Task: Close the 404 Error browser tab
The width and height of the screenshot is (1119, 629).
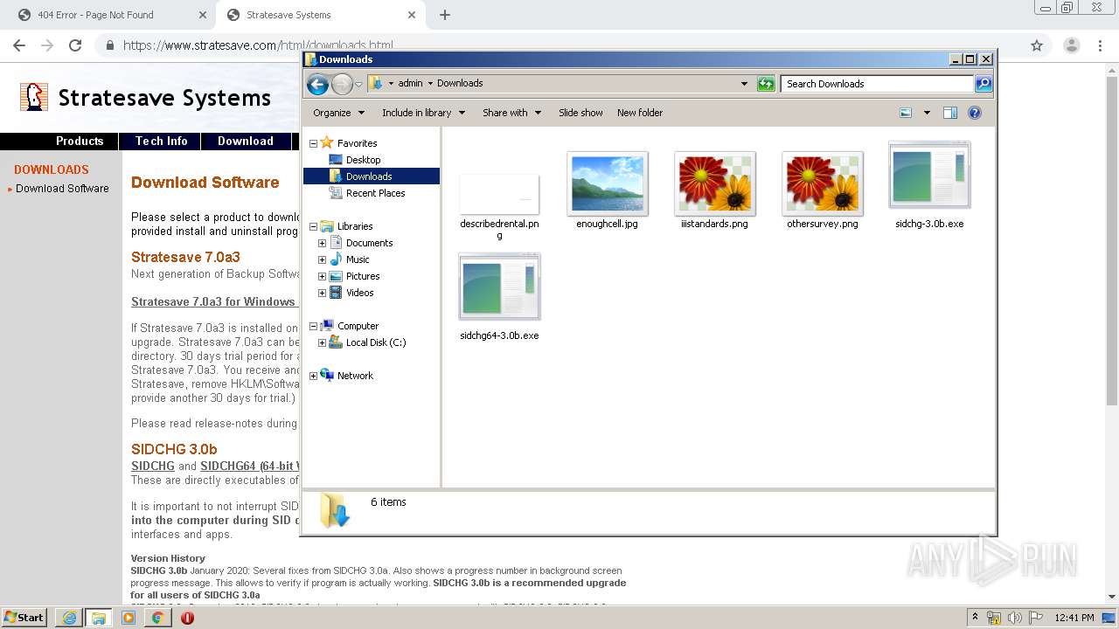Action: pyautogui.click(x=202, y=15)
